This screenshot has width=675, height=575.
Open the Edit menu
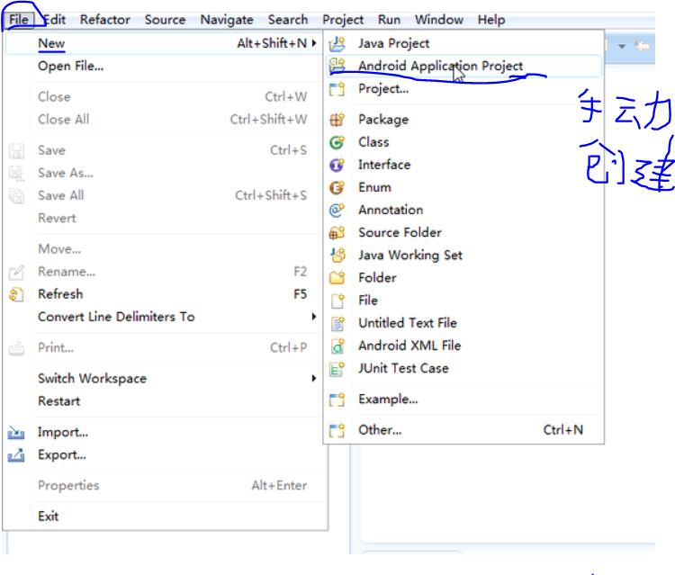point(55,20)
